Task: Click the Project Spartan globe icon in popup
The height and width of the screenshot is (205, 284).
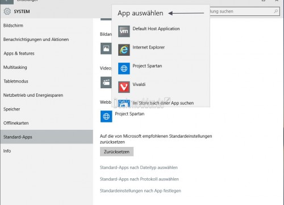Action: [124, 68]
